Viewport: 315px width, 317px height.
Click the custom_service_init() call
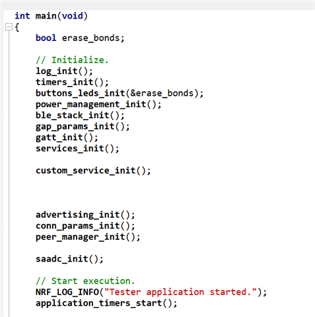[93, 170]
